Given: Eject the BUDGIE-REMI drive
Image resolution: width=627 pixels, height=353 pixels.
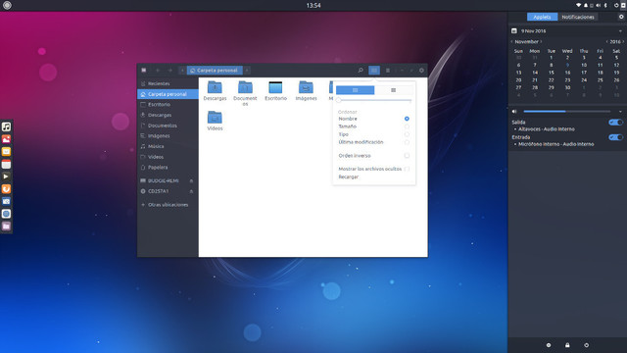Looking at the screenshot, I should point(192,180).
